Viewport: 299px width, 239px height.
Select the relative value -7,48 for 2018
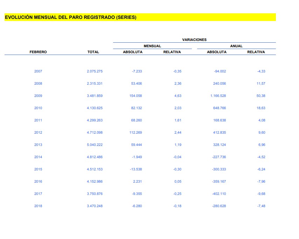coord(260,206)
